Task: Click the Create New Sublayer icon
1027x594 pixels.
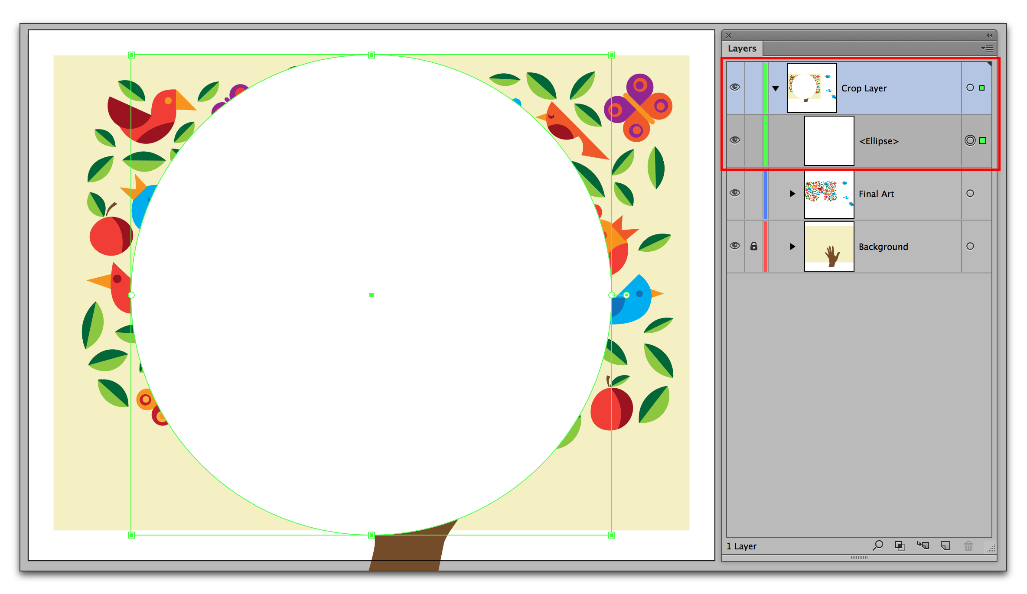Action: (x=923, y=546)
